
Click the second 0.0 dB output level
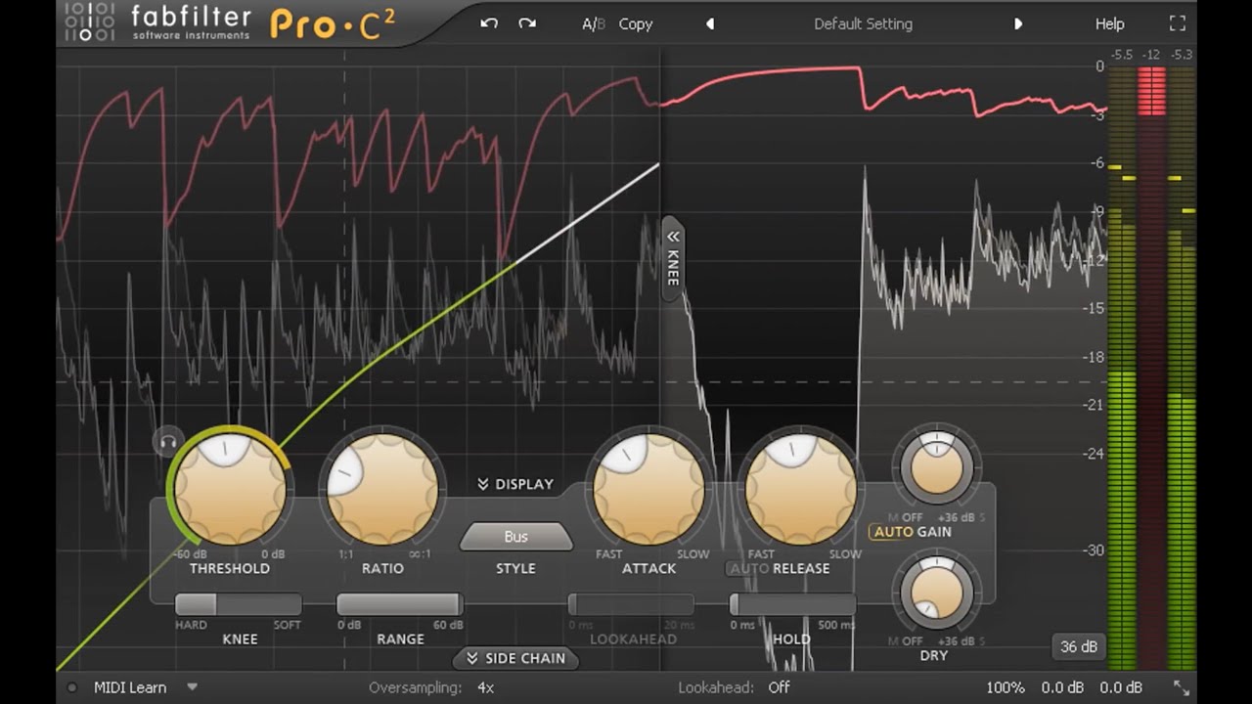1121,687
